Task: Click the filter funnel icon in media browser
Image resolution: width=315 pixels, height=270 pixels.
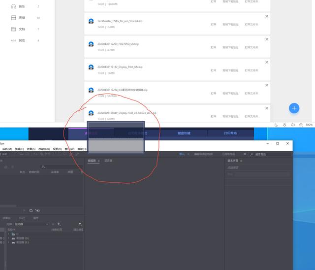Action: point(80,224)
